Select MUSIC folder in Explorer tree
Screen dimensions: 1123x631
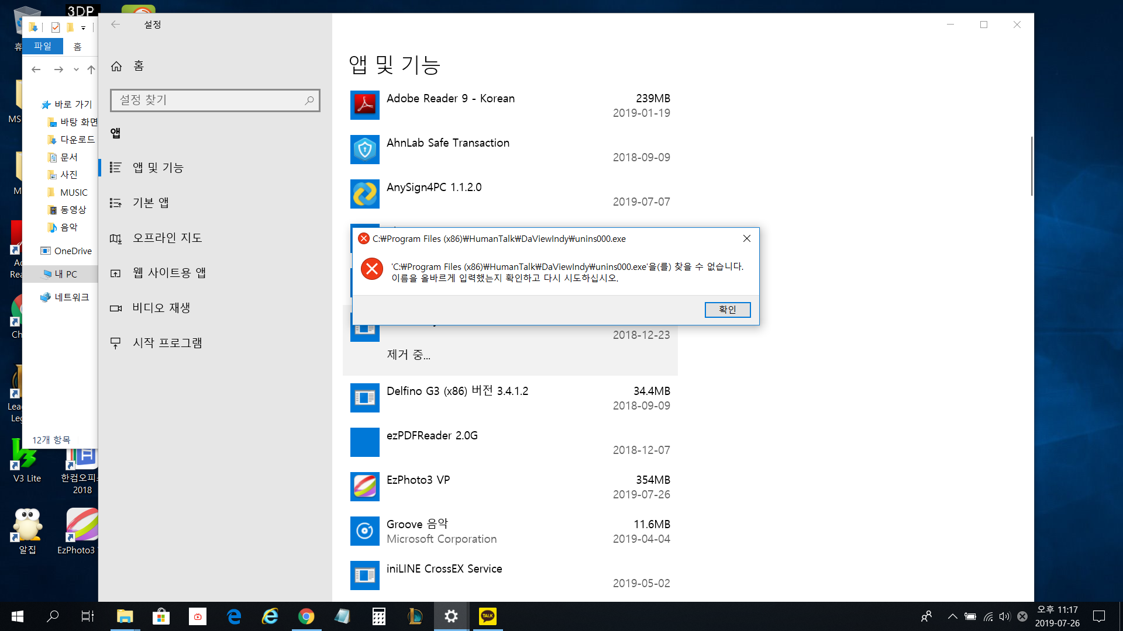[67, 192]
